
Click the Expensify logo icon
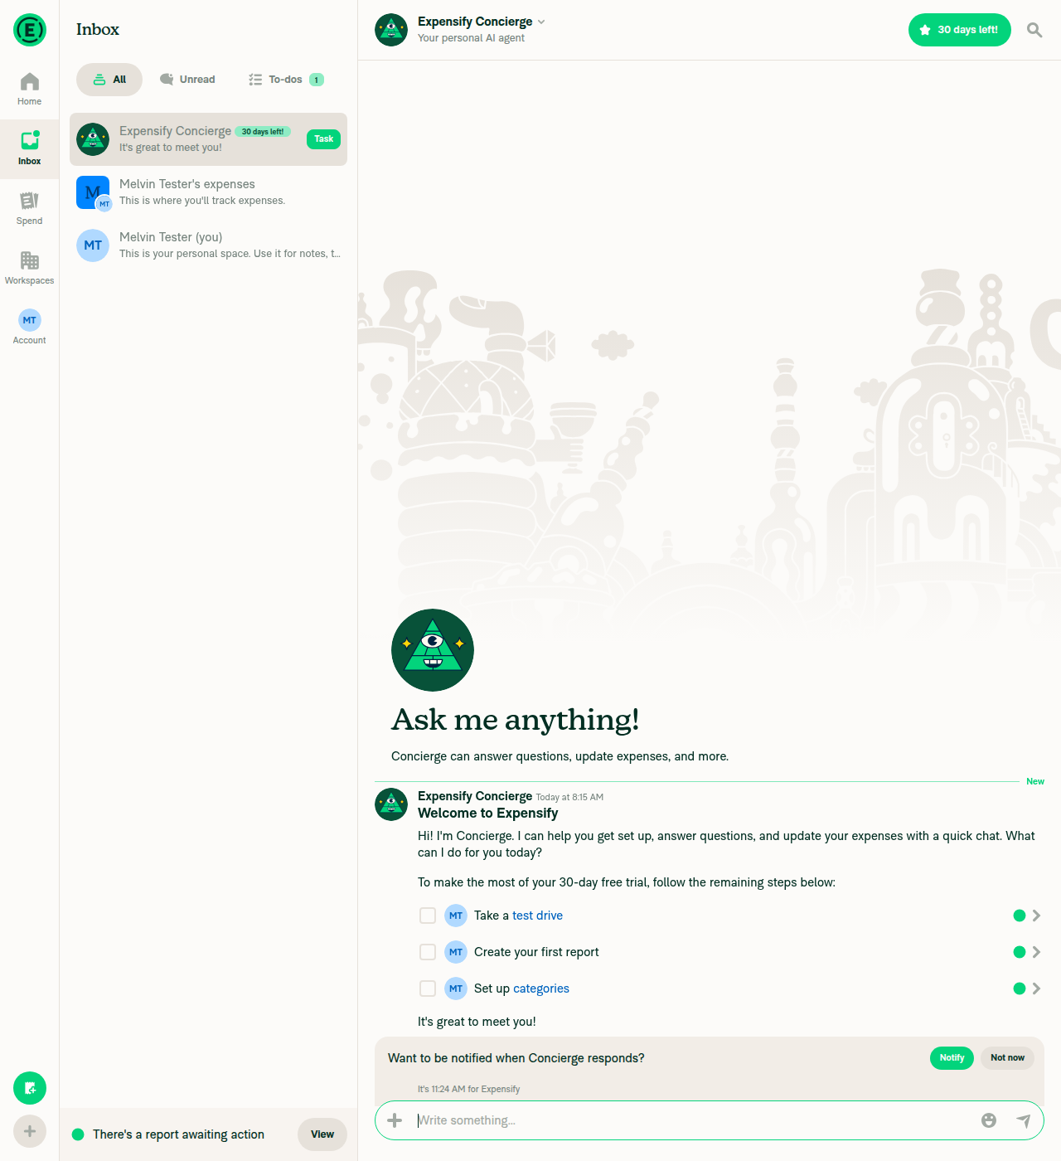pos(30,30)
